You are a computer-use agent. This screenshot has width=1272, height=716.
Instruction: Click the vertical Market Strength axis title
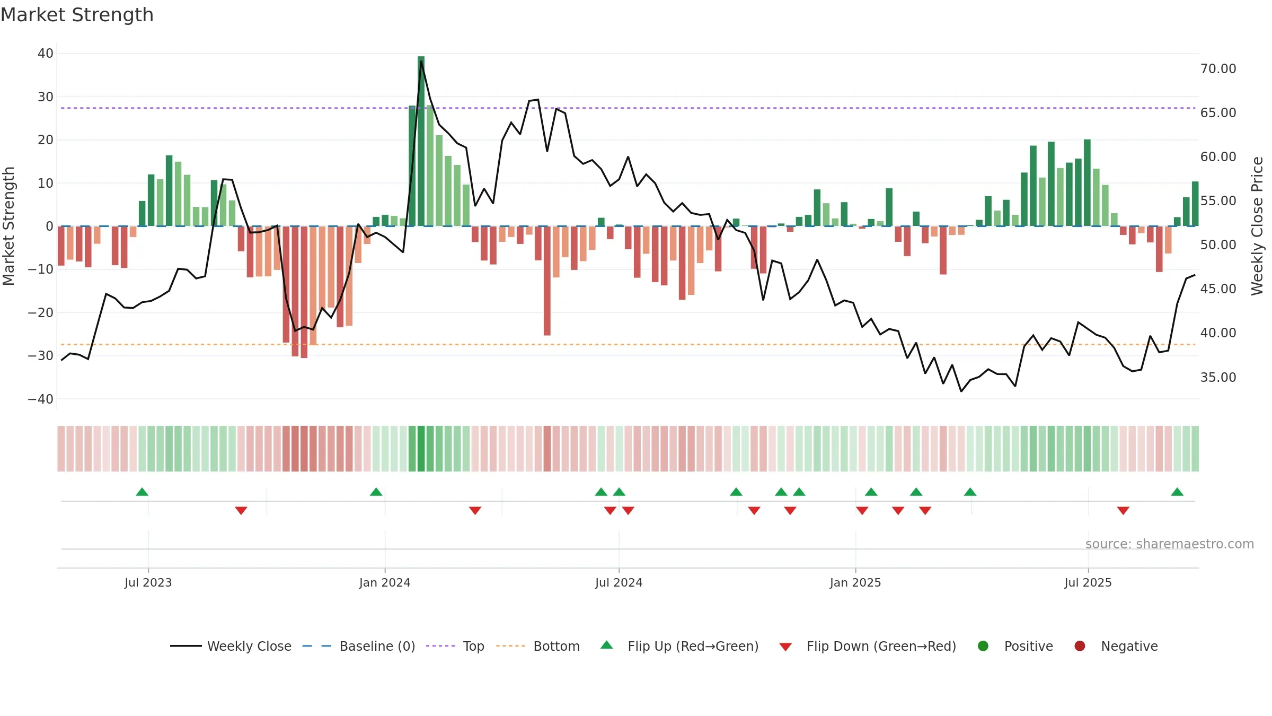click(x=9, y=226)
